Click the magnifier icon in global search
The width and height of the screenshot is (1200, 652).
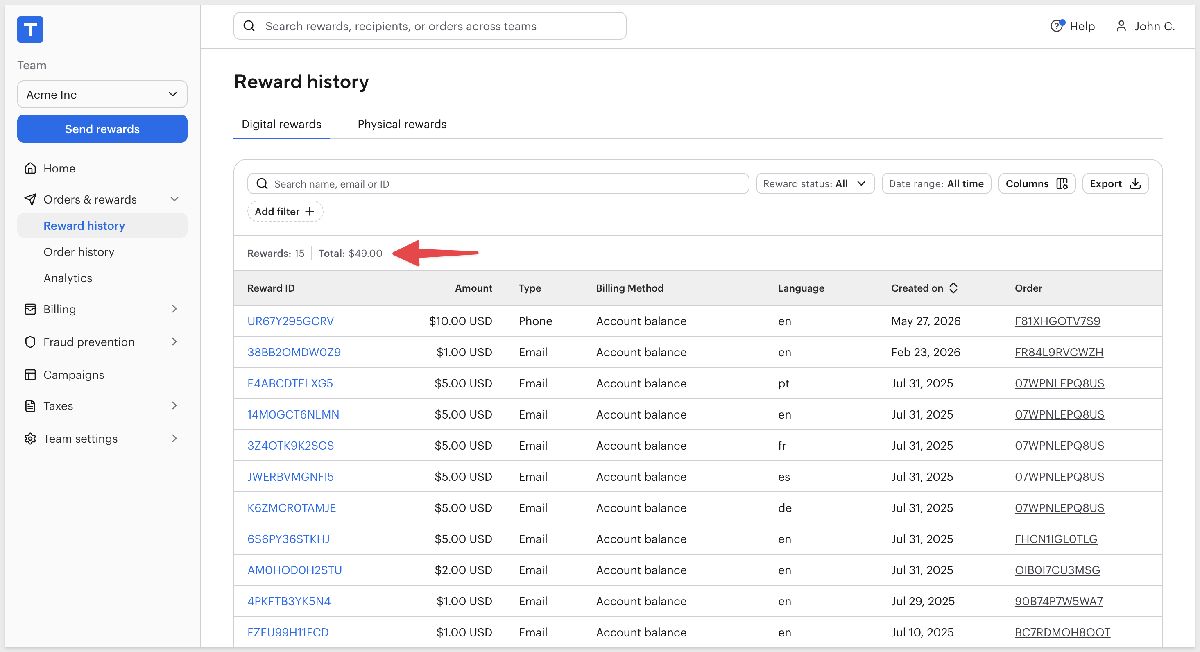click(249, 26)
